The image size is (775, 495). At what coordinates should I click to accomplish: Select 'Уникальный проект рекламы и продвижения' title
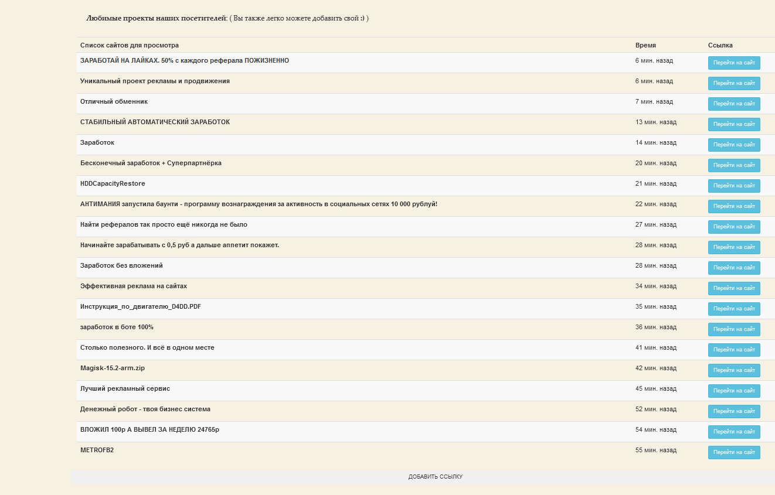(x=155, y=81)
